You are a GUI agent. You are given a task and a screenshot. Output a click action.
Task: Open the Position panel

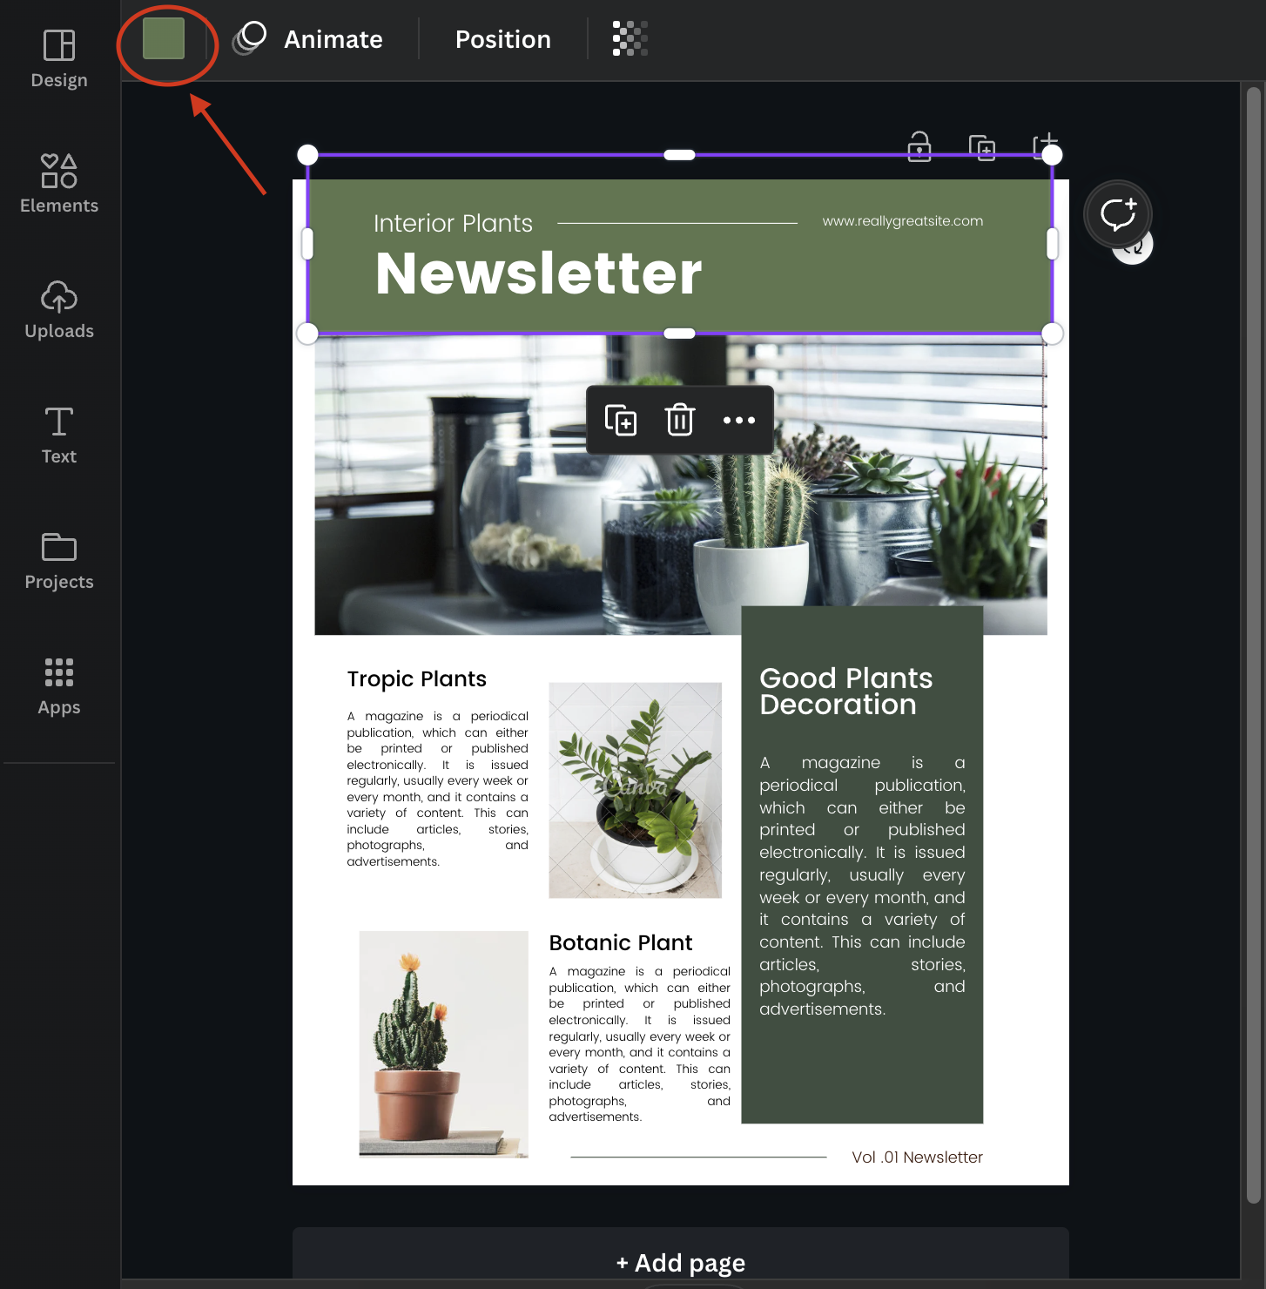pyautogui.click(x=503, y=39)
